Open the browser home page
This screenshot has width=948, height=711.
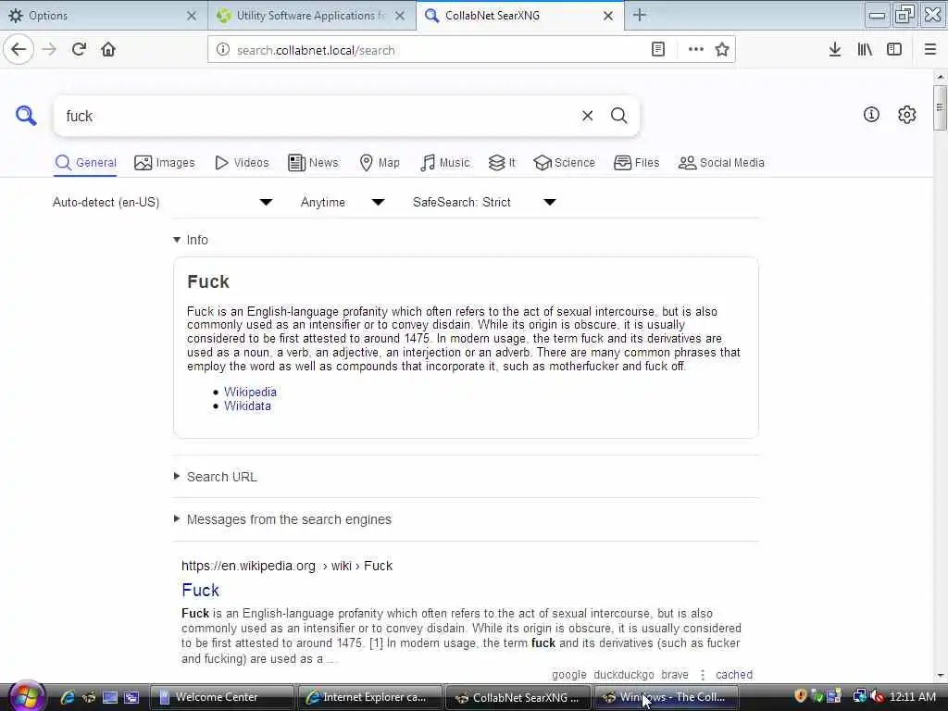click(x=108, y=50)
